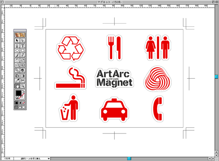Click the vertical scrollbar up arrow
The height and width of the screenshot is (161, 219).
point(216,152)
